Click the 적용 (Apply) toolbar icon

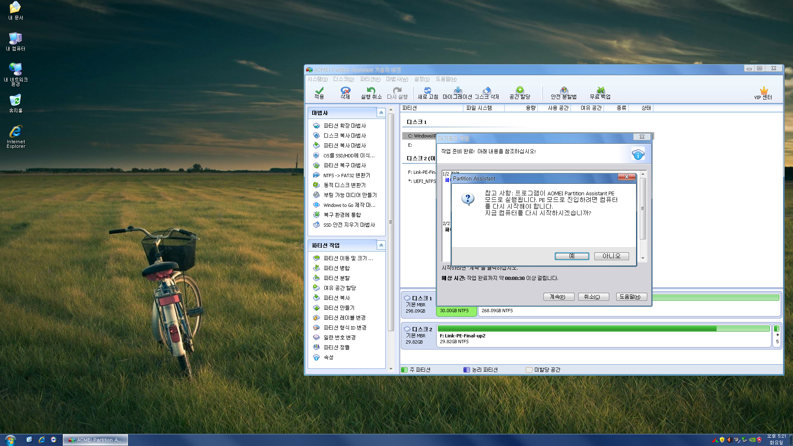point(319,93)
